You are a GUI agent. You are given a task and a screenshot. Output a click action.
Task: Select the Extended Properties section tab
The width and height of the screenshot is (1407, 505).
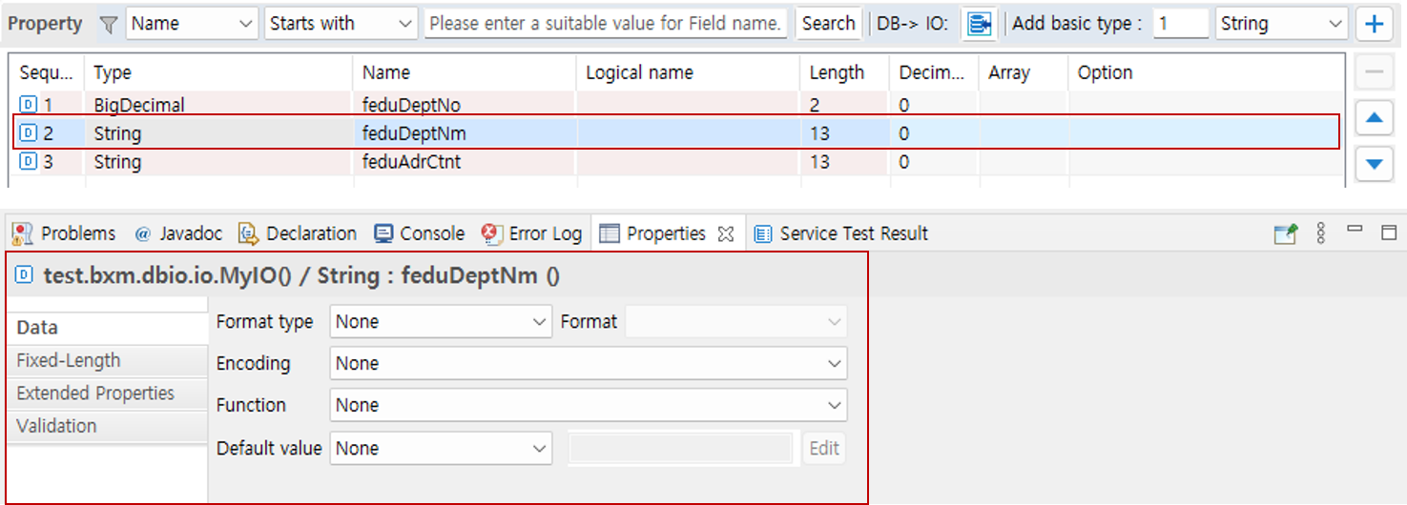(108, 394)
